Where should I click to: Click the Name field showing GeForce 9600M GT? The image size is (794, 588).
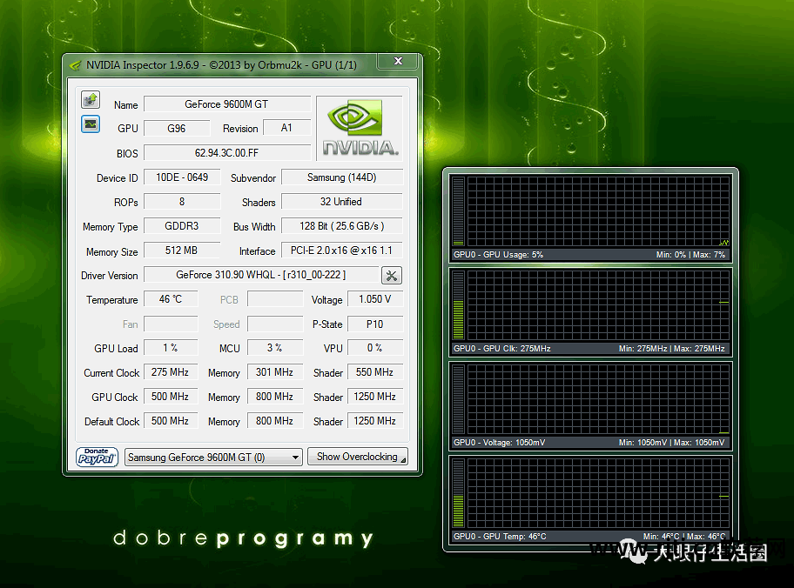226,104
